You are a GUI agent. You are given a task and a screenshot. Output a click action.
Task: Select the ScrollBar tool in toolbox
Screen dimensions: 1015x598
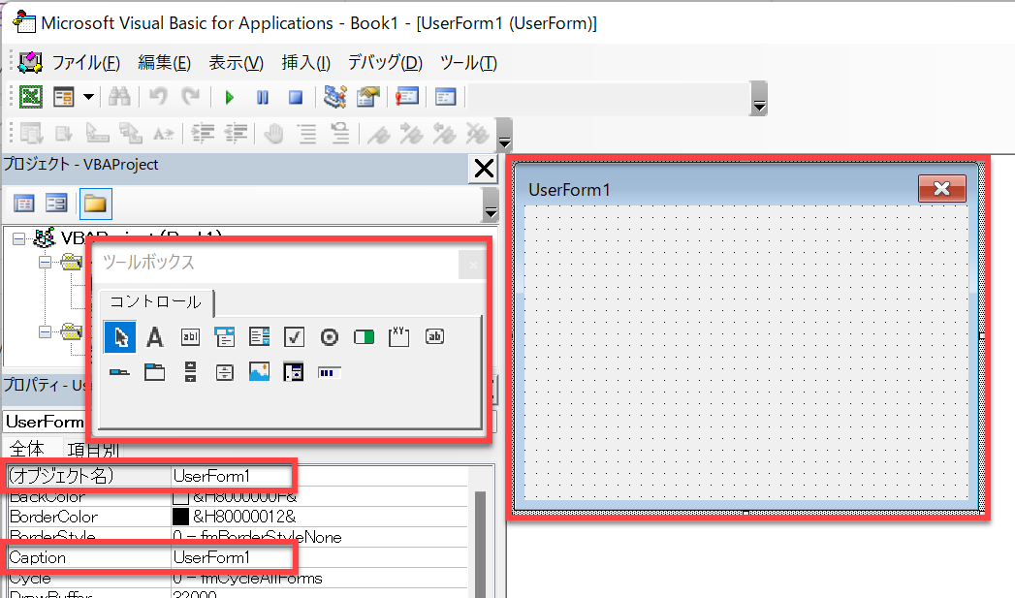coord(190,372)
